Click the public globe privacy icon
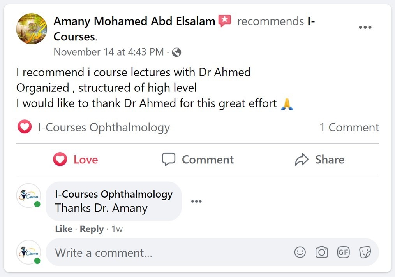 point(176,53)
